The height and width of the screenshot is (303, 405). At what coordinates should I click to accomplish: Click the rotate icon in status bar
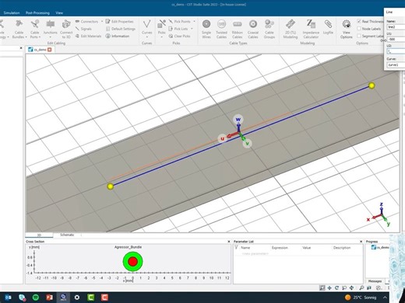coord(336,287)
